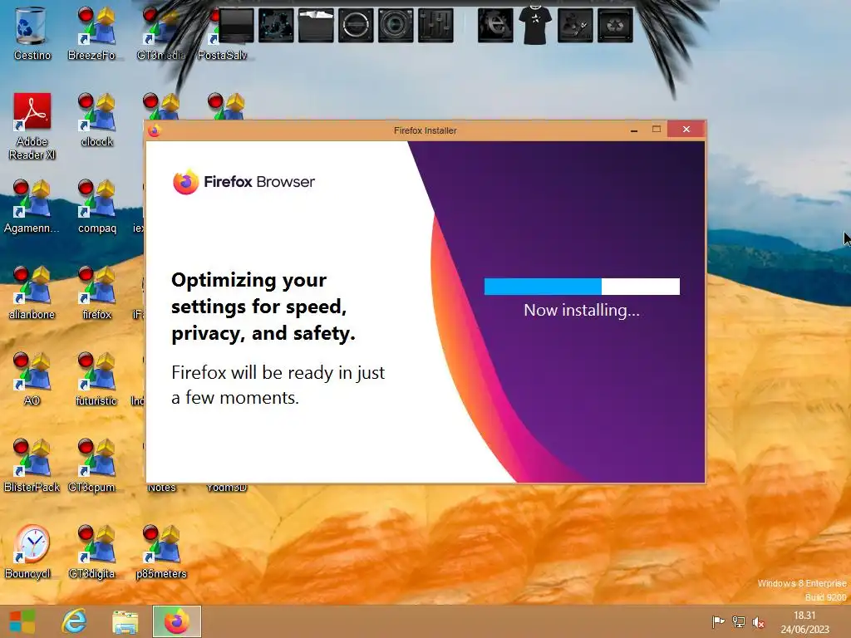Open the Action Center flag tray icon
The image size is (851, 638).
click(718, 621)
